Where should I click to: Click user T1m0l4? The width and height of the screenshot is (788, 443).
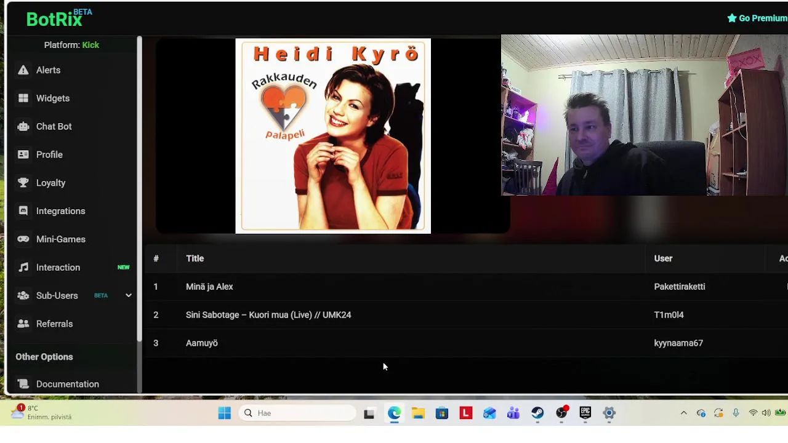tap(669, 315)
